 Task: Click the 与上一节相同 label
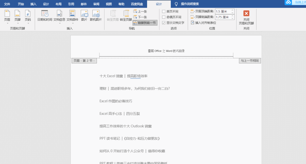click(250, 61)
